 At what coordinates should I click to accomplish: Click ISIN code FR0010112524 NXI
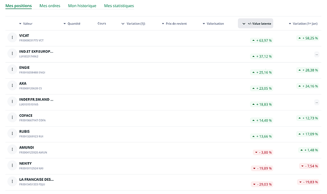tap(31, 168)
